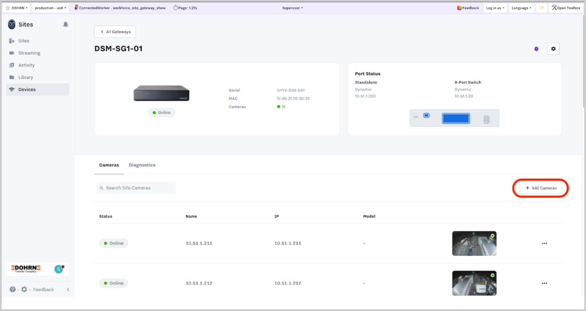Collapse the sidebar with chevron icon
This screenshot has height=311, width=586.
[68, 289]
